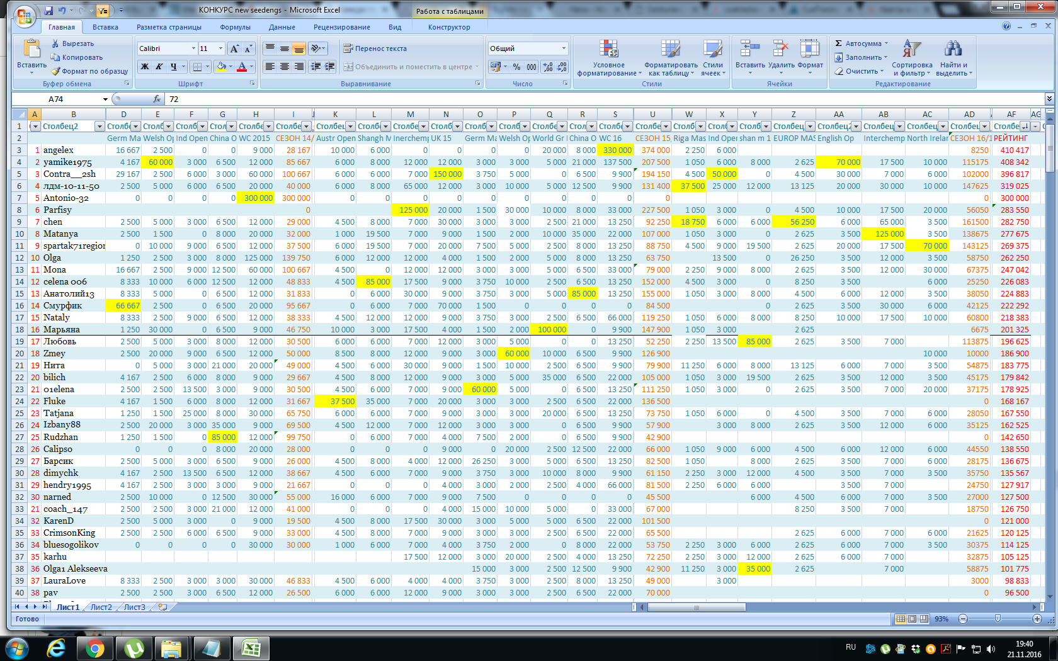Toggle Italic formatting button
This screenshot has height=661, width=1058.
(x=159, y=67)
